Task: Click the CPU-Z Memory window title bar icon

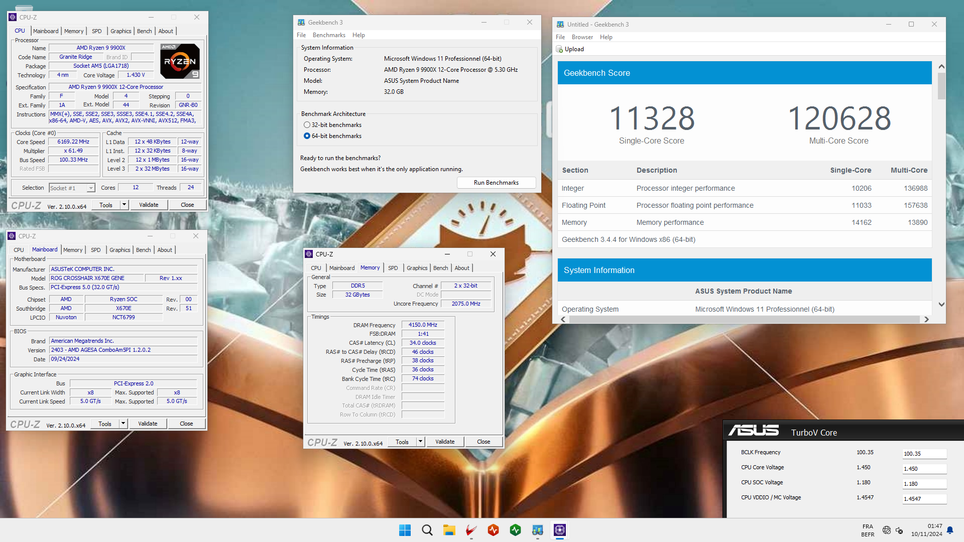Action: pyautogui.click(x=309, y=254)
